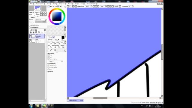Open the Canvas menu

click(49, 4)
